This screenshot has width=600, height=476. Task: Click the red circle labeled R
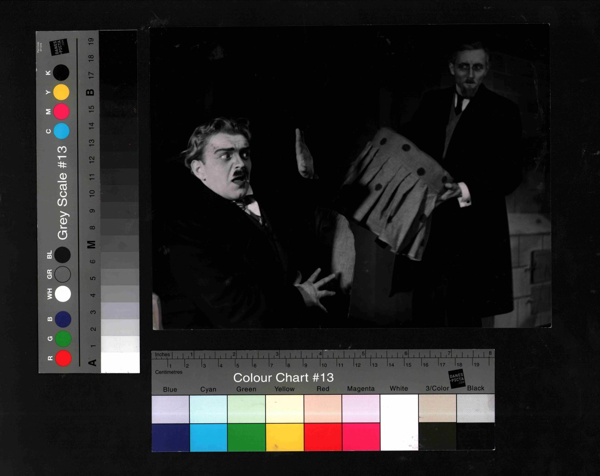[x=63, y=358]
